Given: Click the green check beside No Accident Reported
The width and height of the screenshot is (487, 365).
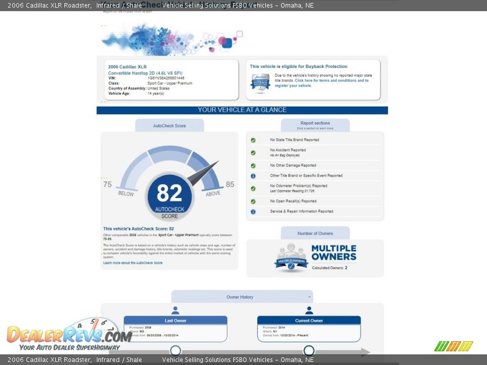Looking at the screenshot, I should click(253, 153).
